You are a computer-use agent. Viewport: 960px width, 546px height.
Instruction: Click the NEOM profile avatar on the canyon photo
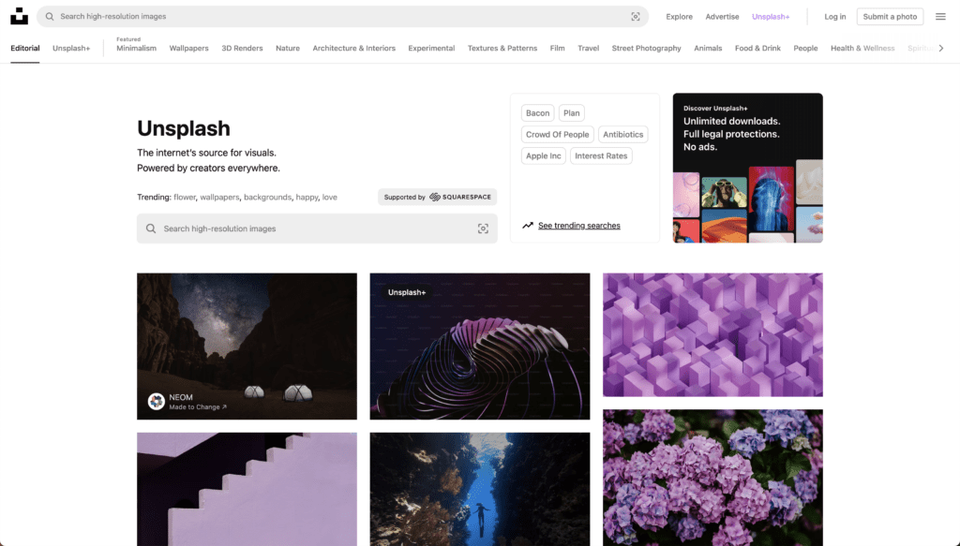click(x=157, y=403)
